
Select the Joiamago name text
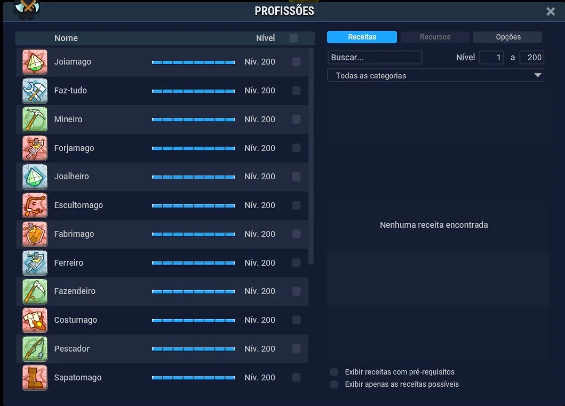click(73, 61)
